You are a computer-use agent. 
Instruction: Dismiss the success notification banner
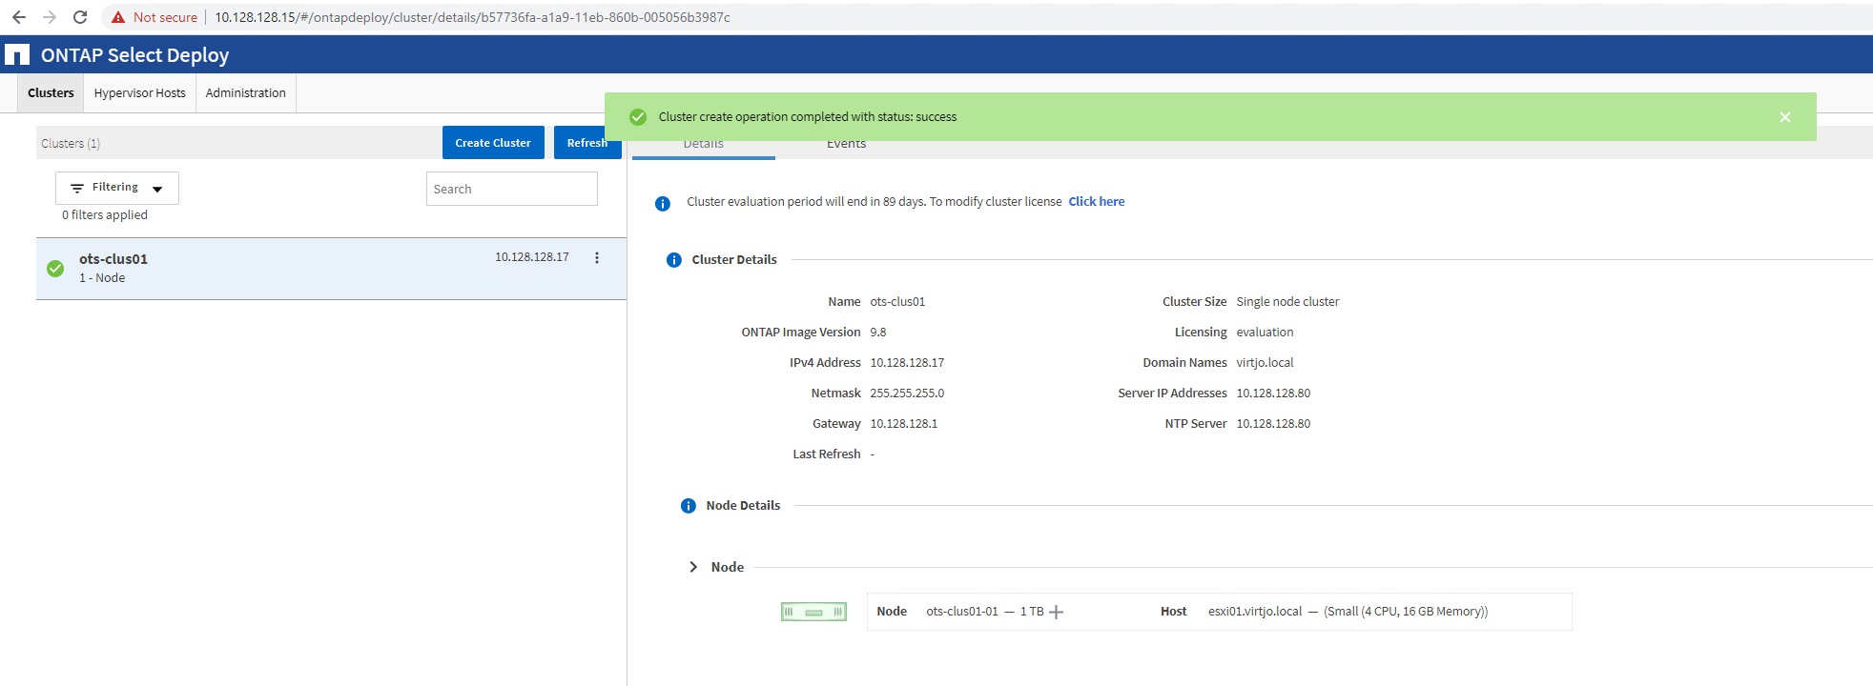click(1784, 117)
